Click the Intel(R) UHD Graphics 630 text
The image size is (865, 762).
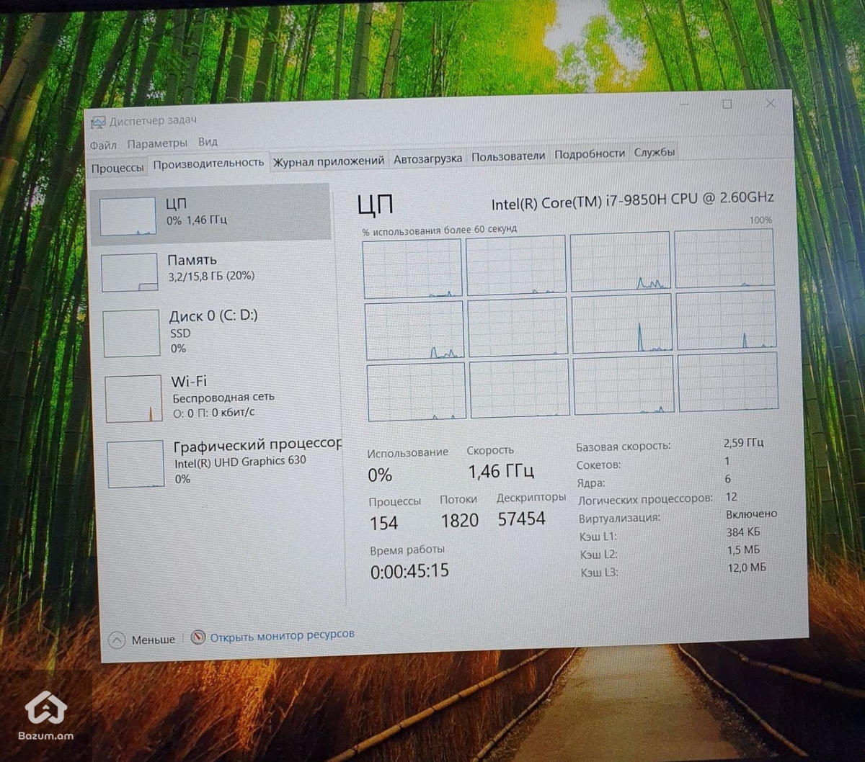point(240,462)
